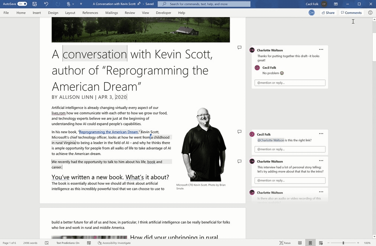Click the Cecil Folk account avatar

click(x=324, y=4)
